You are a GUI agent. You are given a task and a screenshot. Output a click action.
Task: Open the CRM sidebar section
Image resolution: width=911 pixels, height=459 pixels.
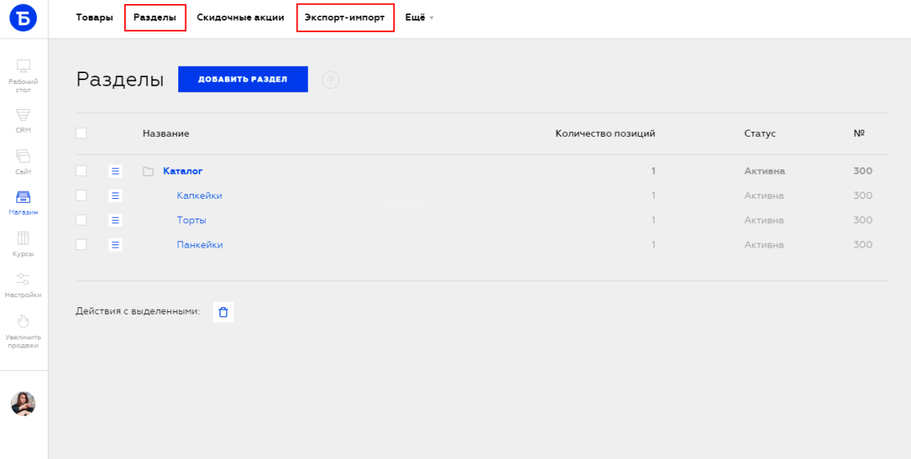(x=24, y=121)
